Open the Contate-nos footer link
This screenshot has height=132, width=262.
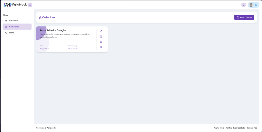[x=252, y=128]
